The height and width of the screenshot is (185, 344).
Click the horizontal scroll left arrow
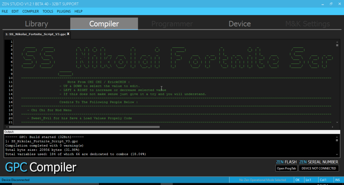[7, 127]
